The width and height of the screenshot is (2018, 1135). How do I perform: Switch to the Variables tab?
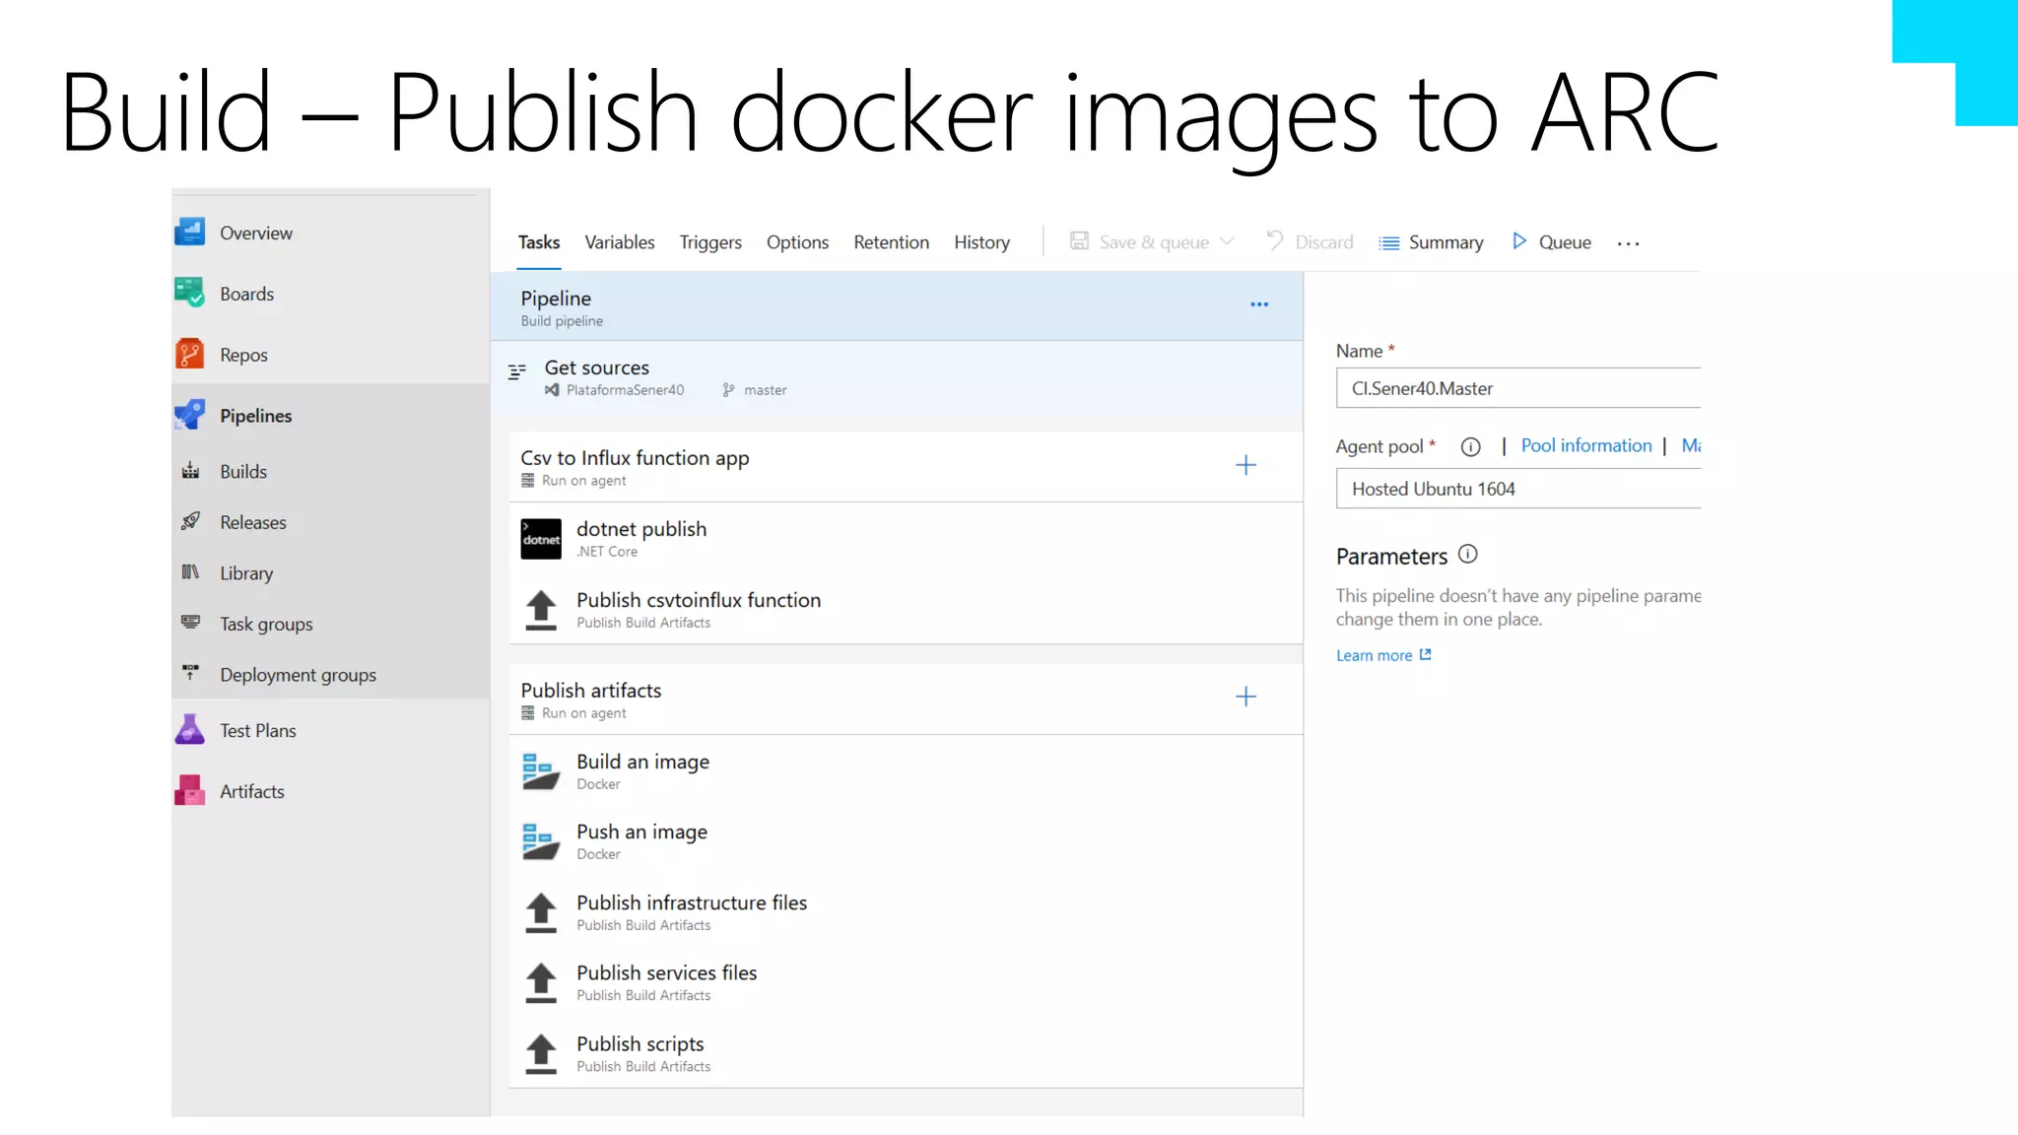pos(619,242)
